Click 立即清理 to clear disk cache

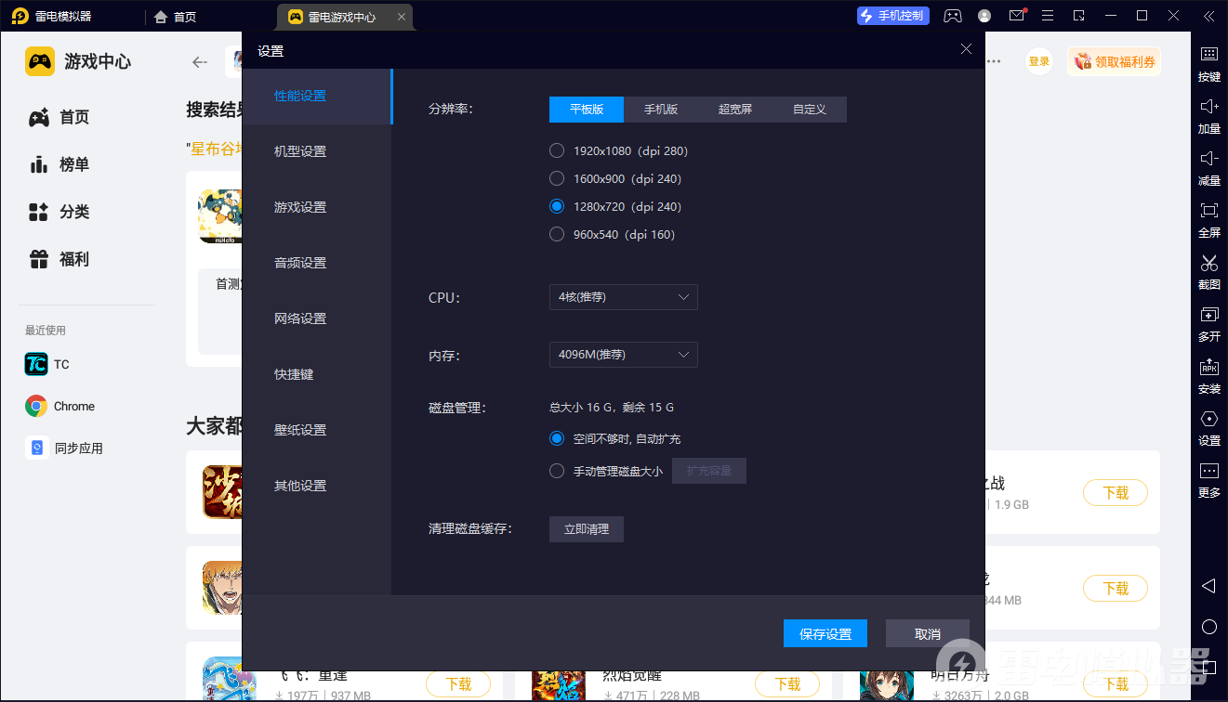(x=586, y=528)
